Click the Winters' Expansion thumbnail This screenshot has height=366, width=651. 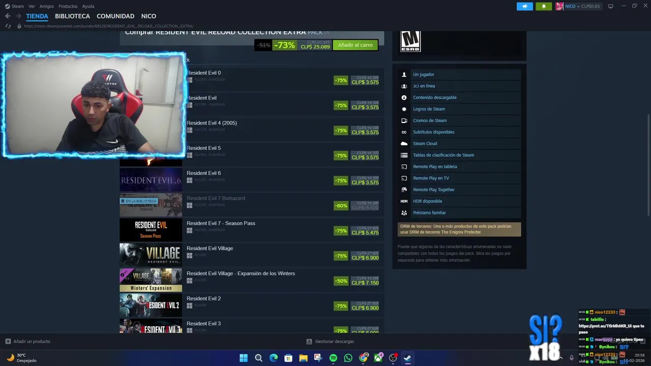tap(151, 281)
